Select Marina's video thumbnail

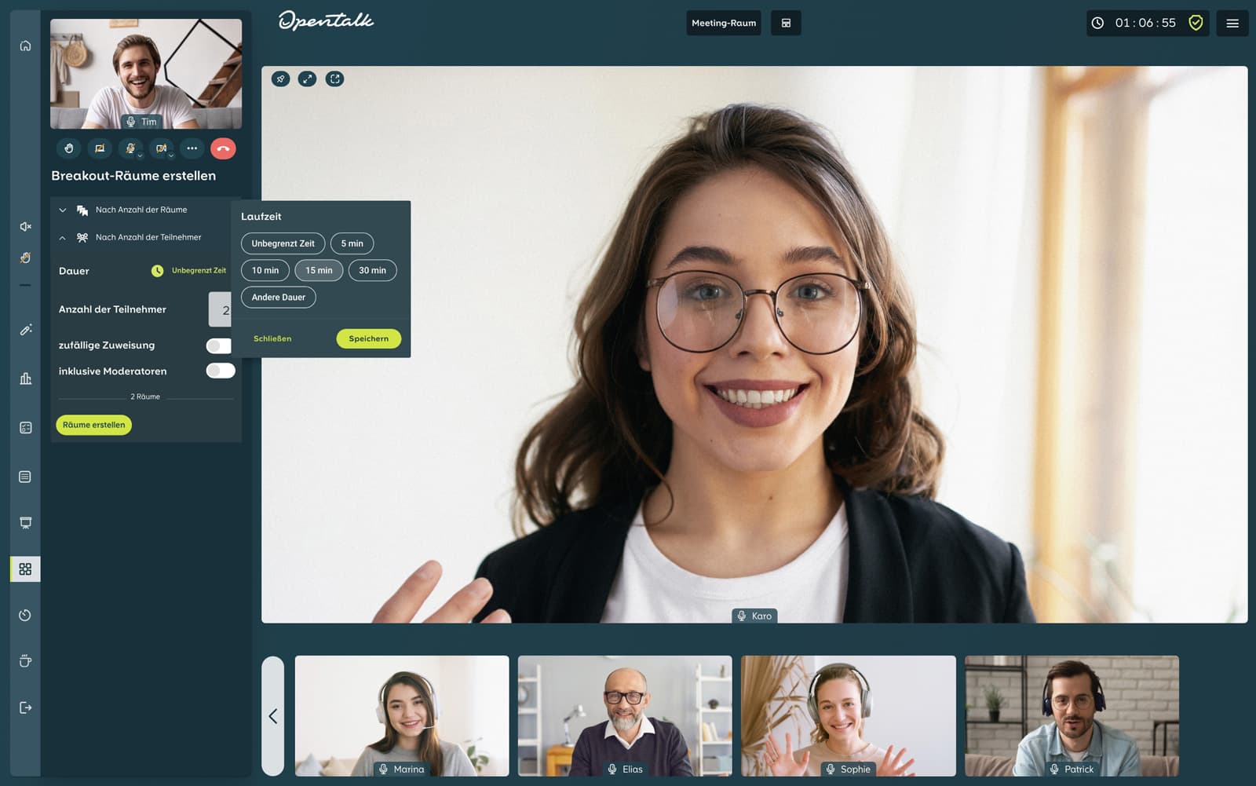point(402,715)
